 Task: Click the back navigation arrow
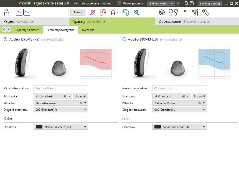coord(4,29)
